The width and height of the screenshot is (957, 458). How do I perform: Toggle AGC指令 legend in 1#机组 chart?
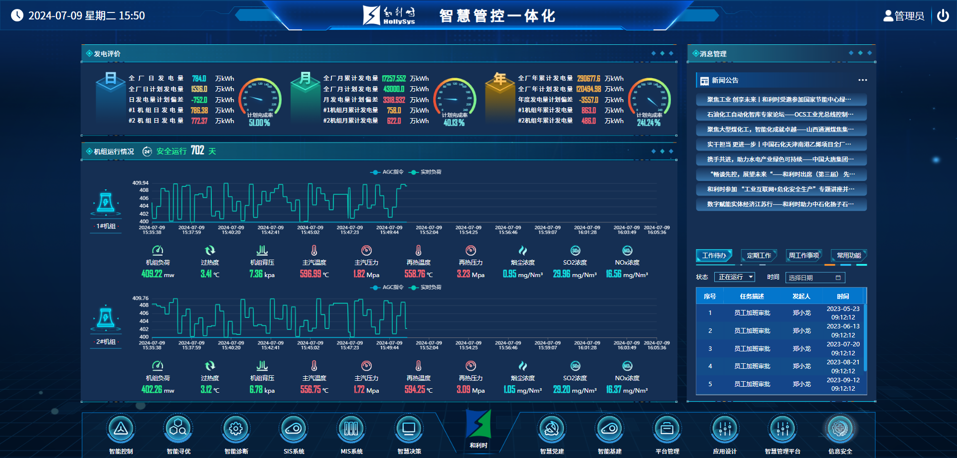click(x=387, y=172)
